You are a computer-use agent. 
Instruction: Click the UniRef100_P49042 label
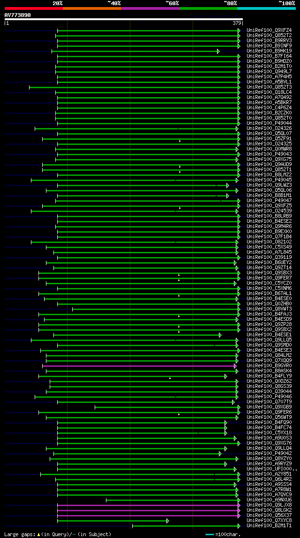pos(269,454)
